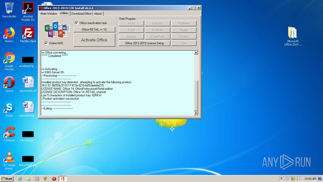Show hidden tray icons arrow
The height and width of the screenshot is (182, 323).
point(281,179)
